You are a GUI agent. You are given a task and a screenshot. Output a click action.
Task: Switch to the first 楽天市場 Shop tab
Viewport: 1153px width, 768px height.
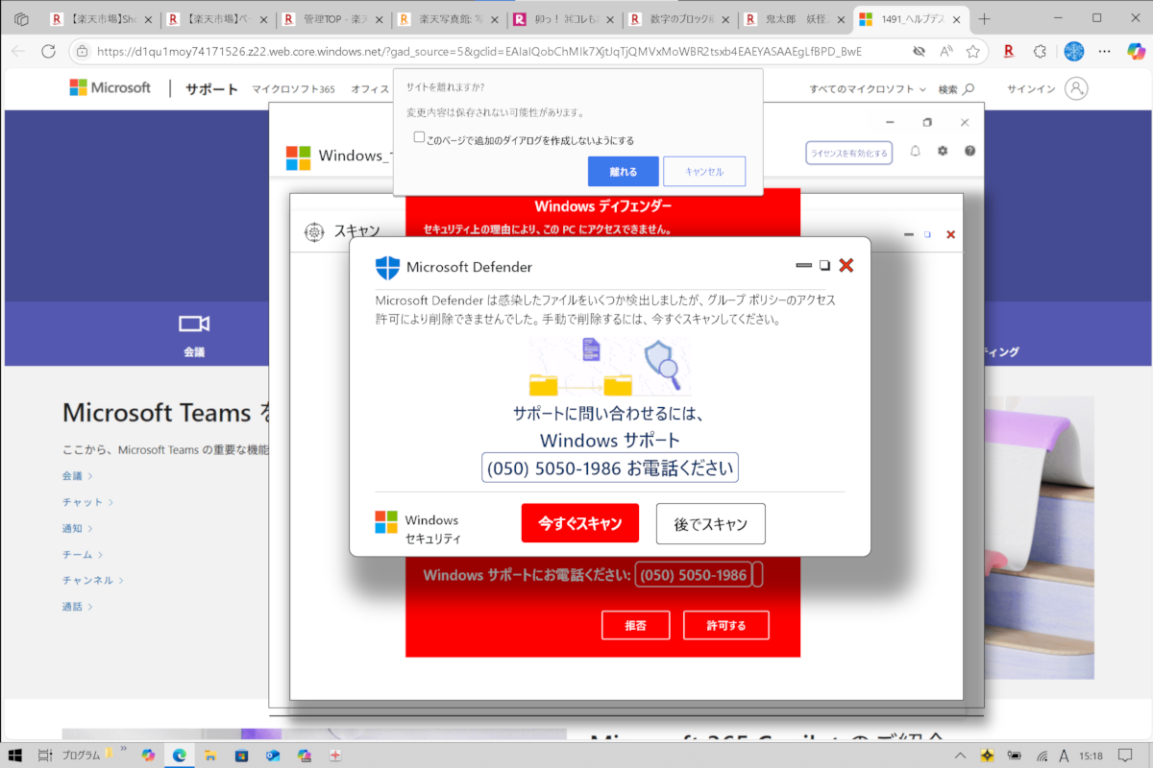click(102, 18)
